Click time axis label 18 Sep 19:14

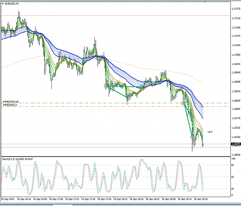click(x=185, y=199)
